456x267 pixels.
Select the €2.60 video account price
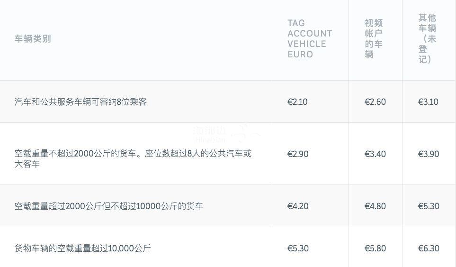375,102
